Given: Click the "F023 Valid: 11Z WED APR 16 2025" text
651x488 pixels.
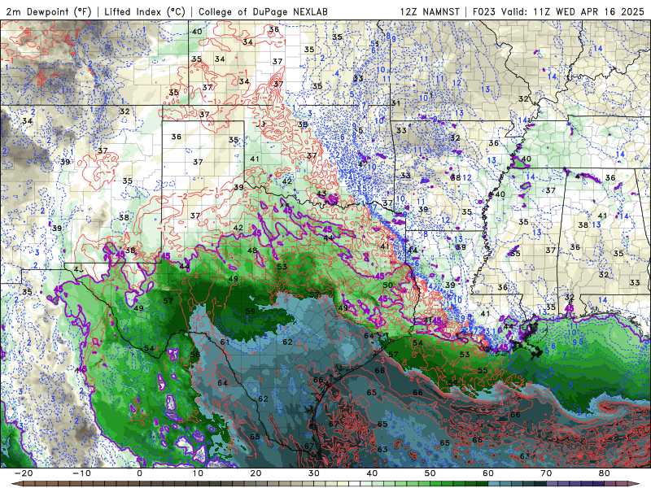Looking at the screenshot, I should point(558,11).
